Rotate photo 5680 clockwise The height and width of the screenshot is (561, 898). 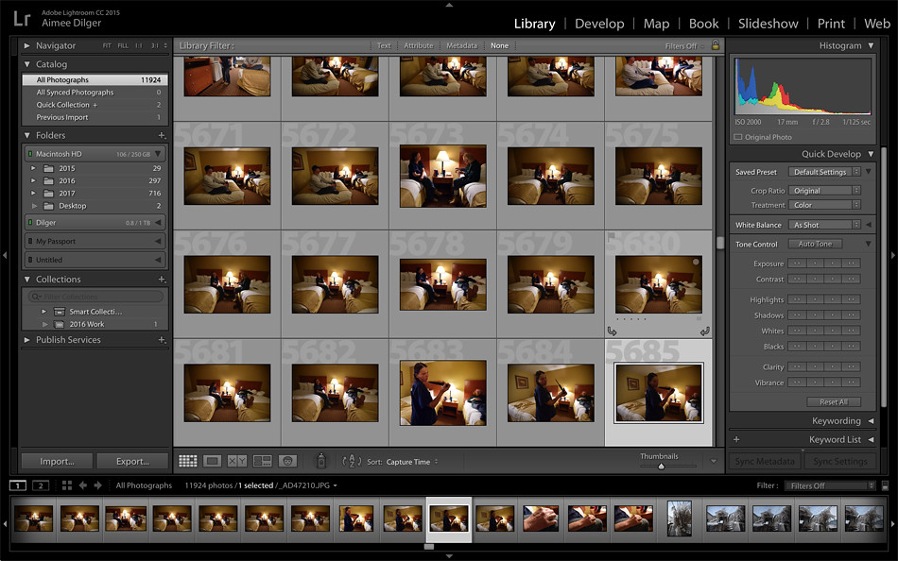[x=705, y=331]
